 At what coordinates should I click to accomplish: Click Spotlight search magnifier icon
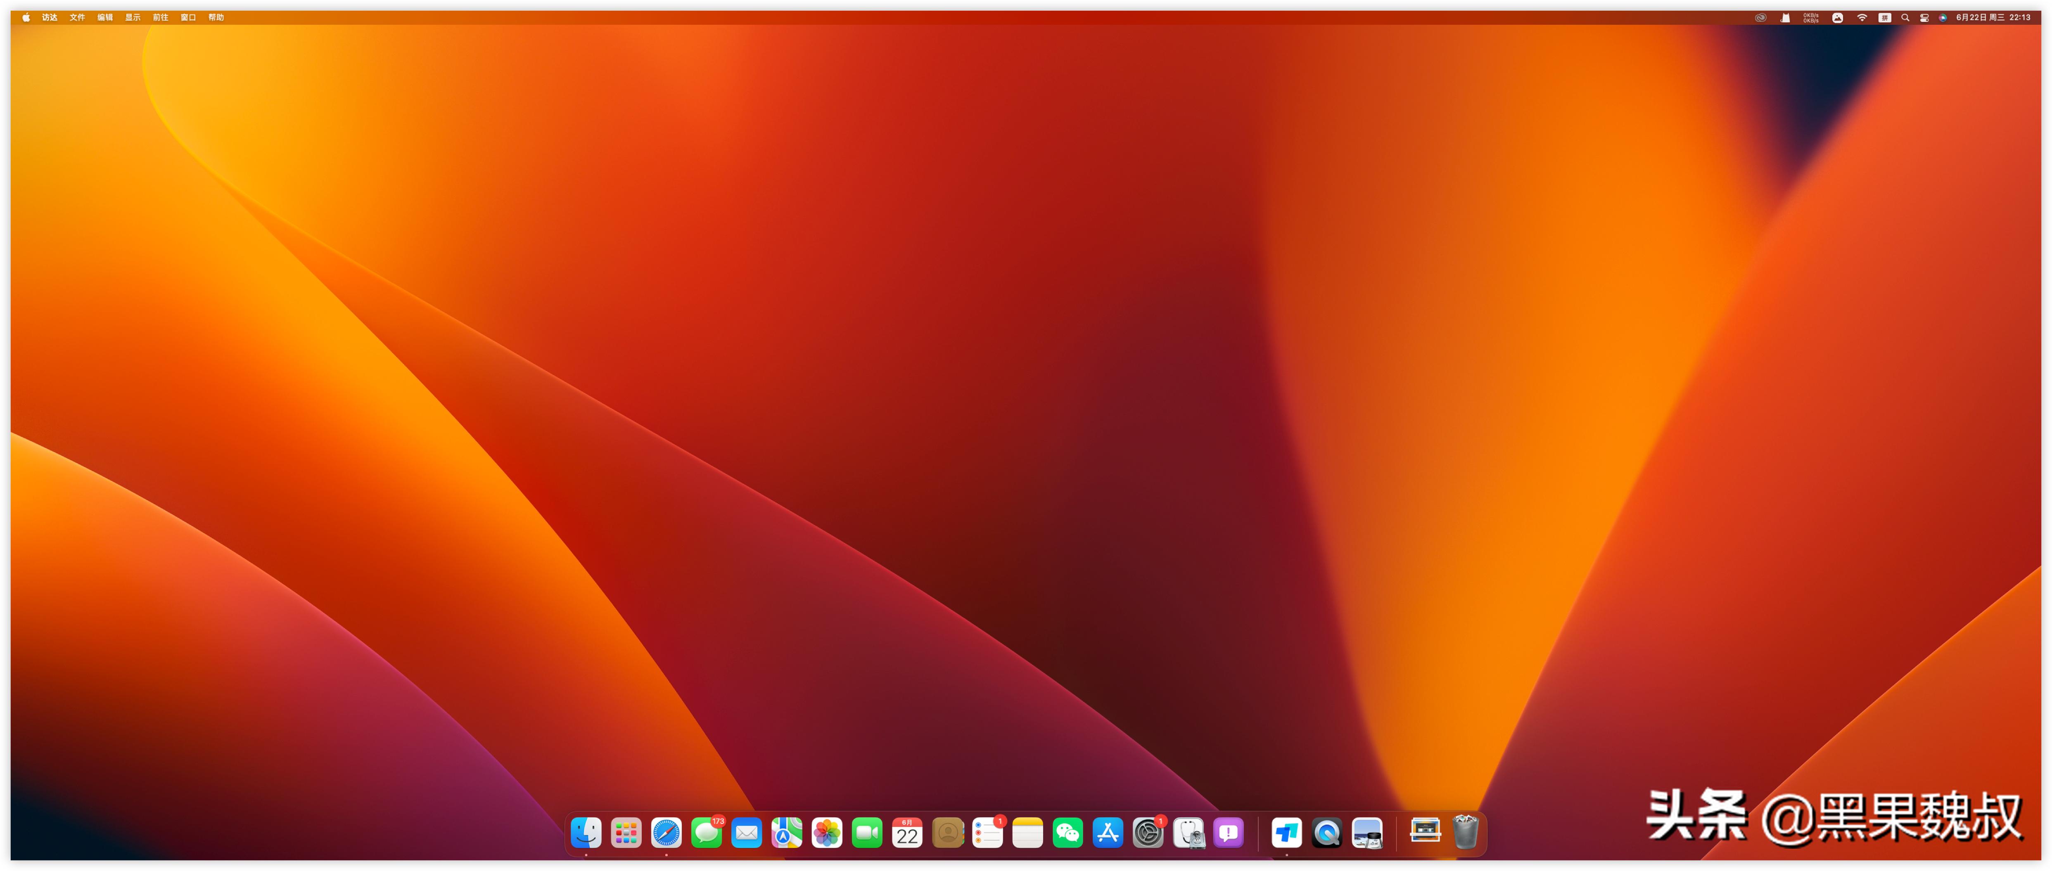coord(1905,17)
